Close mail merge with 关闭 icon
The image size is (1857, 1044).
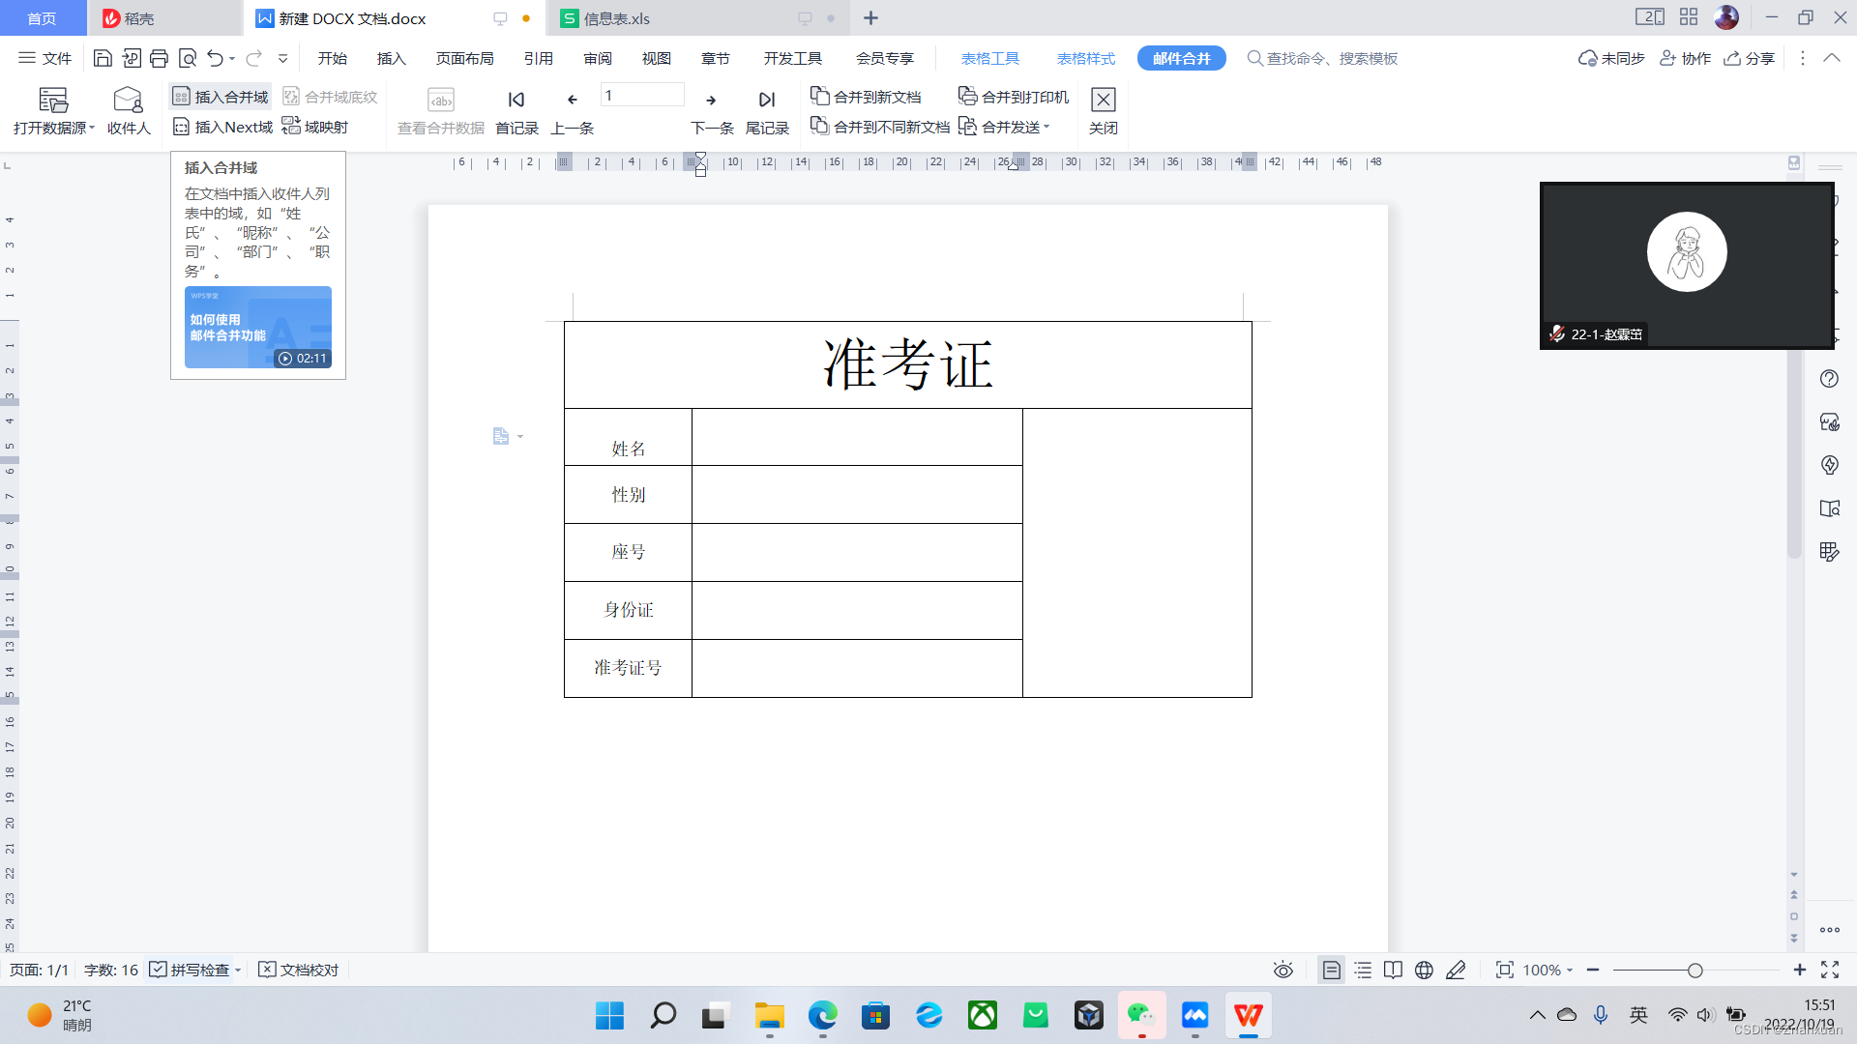pos(1103,101)
